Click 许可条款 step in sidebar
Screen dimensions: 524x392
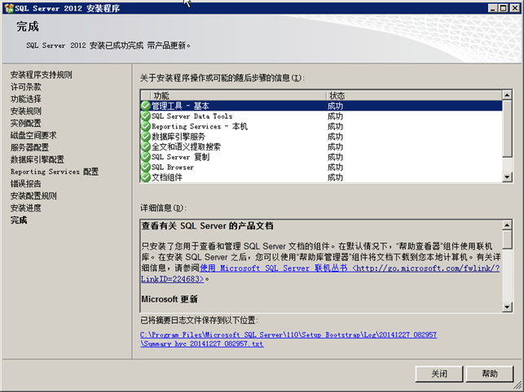click(x=26, y=87)
